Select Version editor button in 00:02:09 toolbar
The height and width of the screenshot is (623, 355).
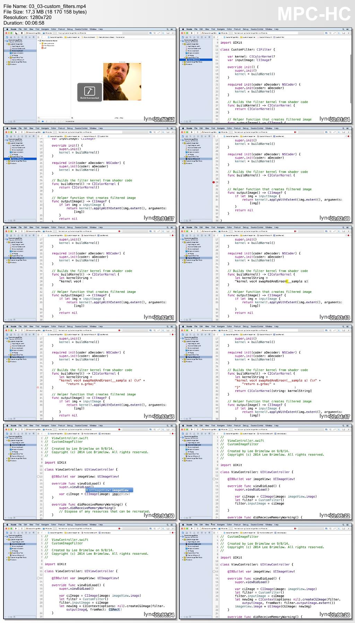[334, 132]
